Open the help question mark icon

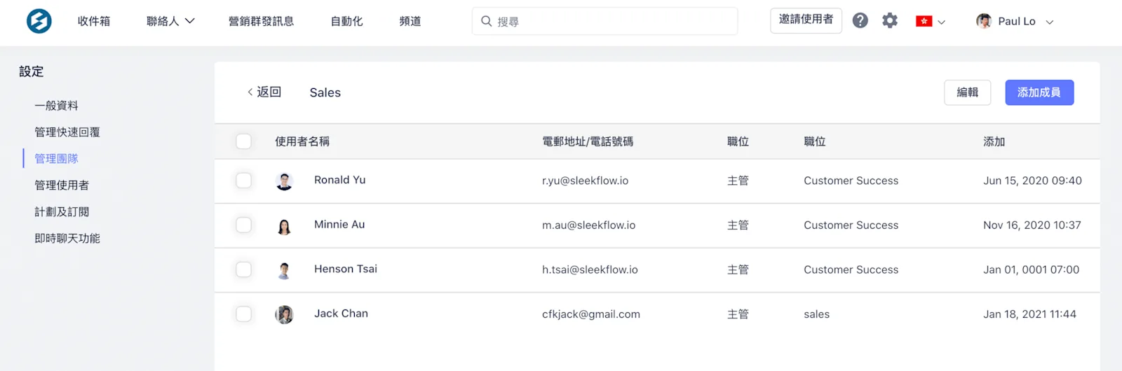[x=860, y=21]
